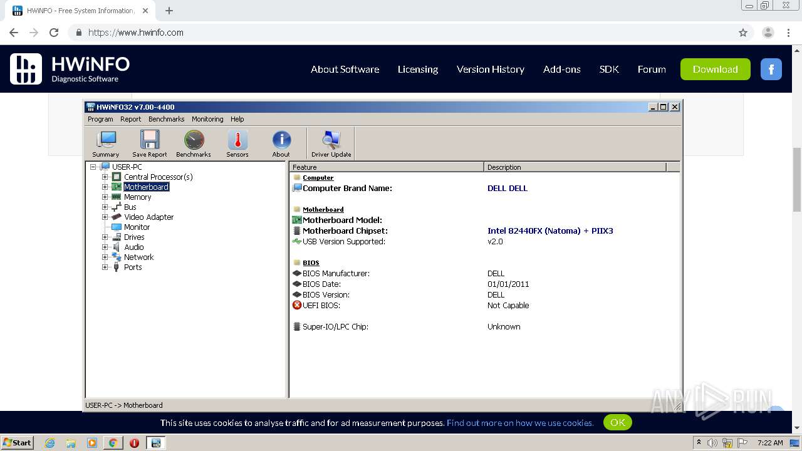The width and height of the screenshot is (802, 451).
Task: Click the Ports plug icon in tree
Action: point(116,267)
